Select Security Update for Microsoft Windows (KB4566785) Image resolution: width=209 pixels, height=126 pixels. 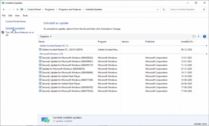point(68,87)
